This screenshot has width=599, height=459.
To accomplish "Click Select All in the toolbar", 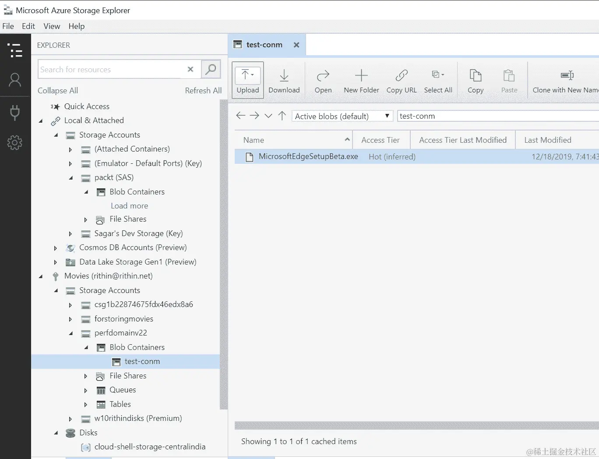I will (438, 81).
